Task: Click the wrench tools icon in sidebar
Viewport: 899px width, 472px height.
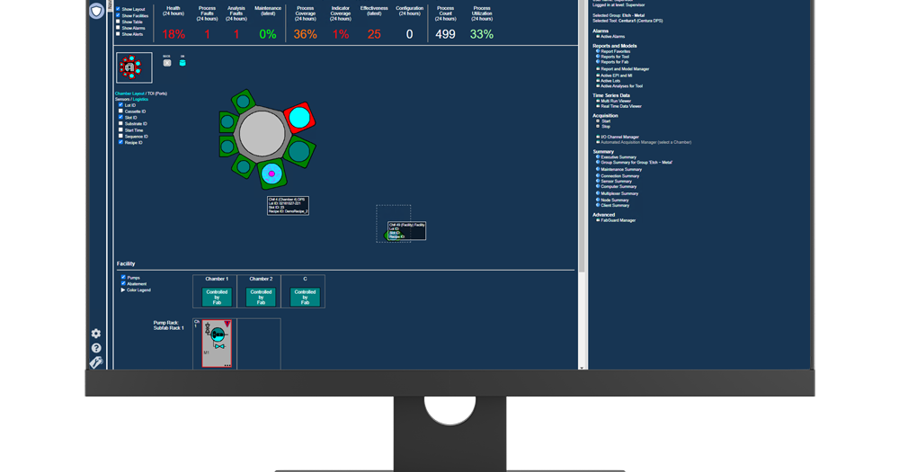Action: [96, 362]
